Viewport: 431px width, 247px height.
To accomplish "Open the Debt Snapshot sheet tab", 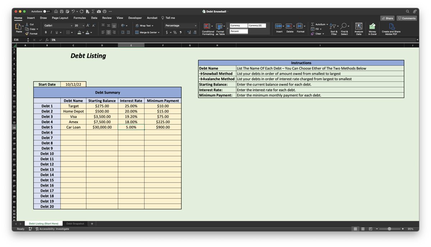I will (75, 223).
